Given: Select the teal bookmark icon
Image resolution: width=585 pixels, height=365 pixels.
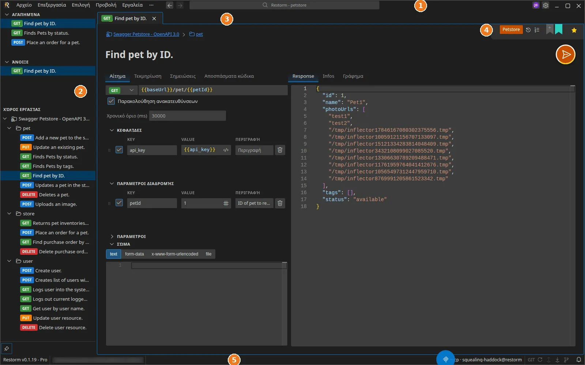Looking at the screenshot, I should click(559, 29).
